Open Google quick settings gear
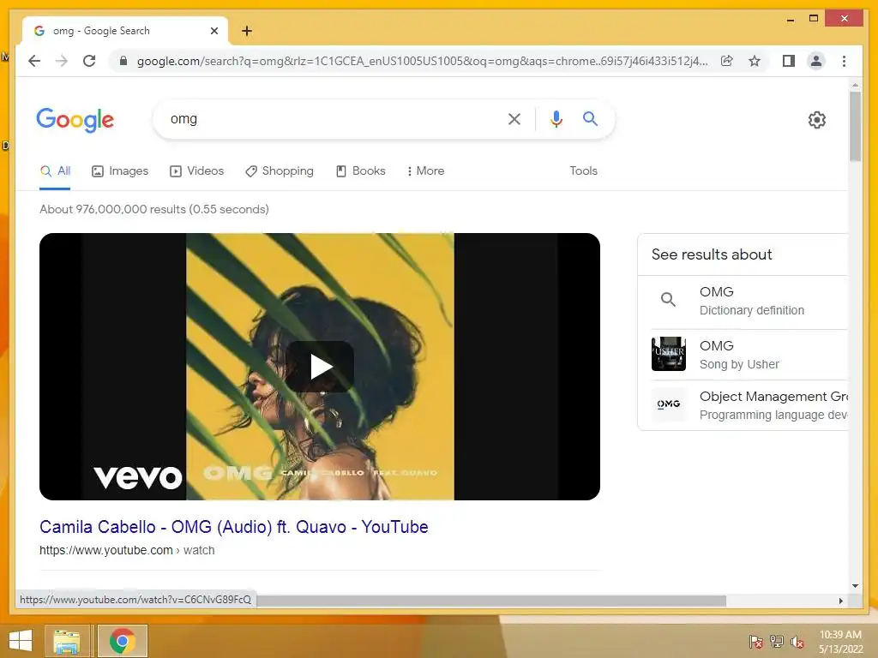This screenshot has width=878, height=658. pos(816,120)
